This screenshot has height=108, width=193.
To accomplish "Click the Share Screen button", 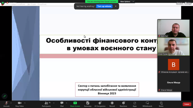I will [x=75, y=104].
